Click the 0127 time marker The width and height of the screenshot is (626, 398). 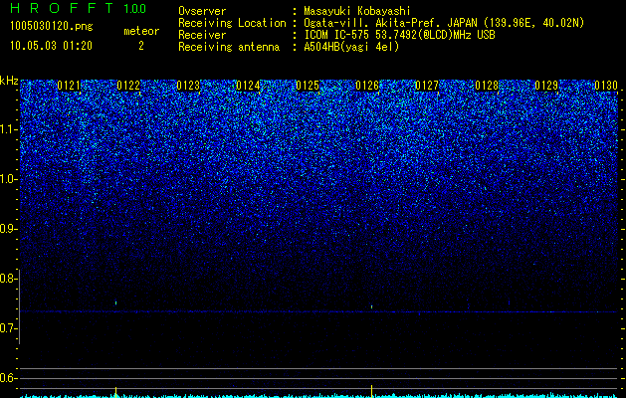coord(427,86)
